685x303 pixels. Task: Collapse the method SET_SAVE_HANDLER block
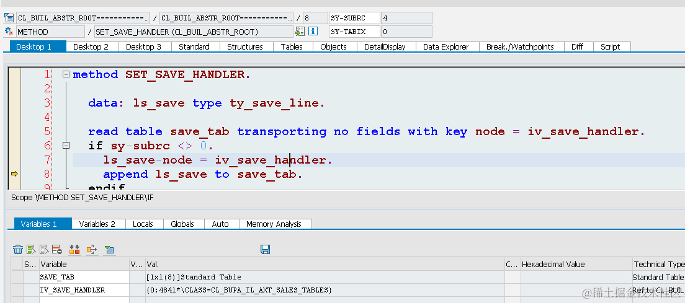click(66, 74)
